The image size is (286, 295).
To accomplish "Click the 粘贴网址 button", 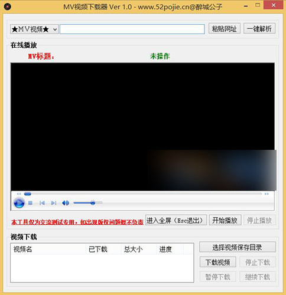I will [x=225, y=29].
